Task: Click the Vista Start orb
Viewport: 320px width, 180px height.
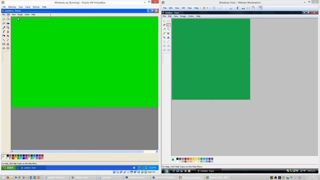Action: [166, 171]
